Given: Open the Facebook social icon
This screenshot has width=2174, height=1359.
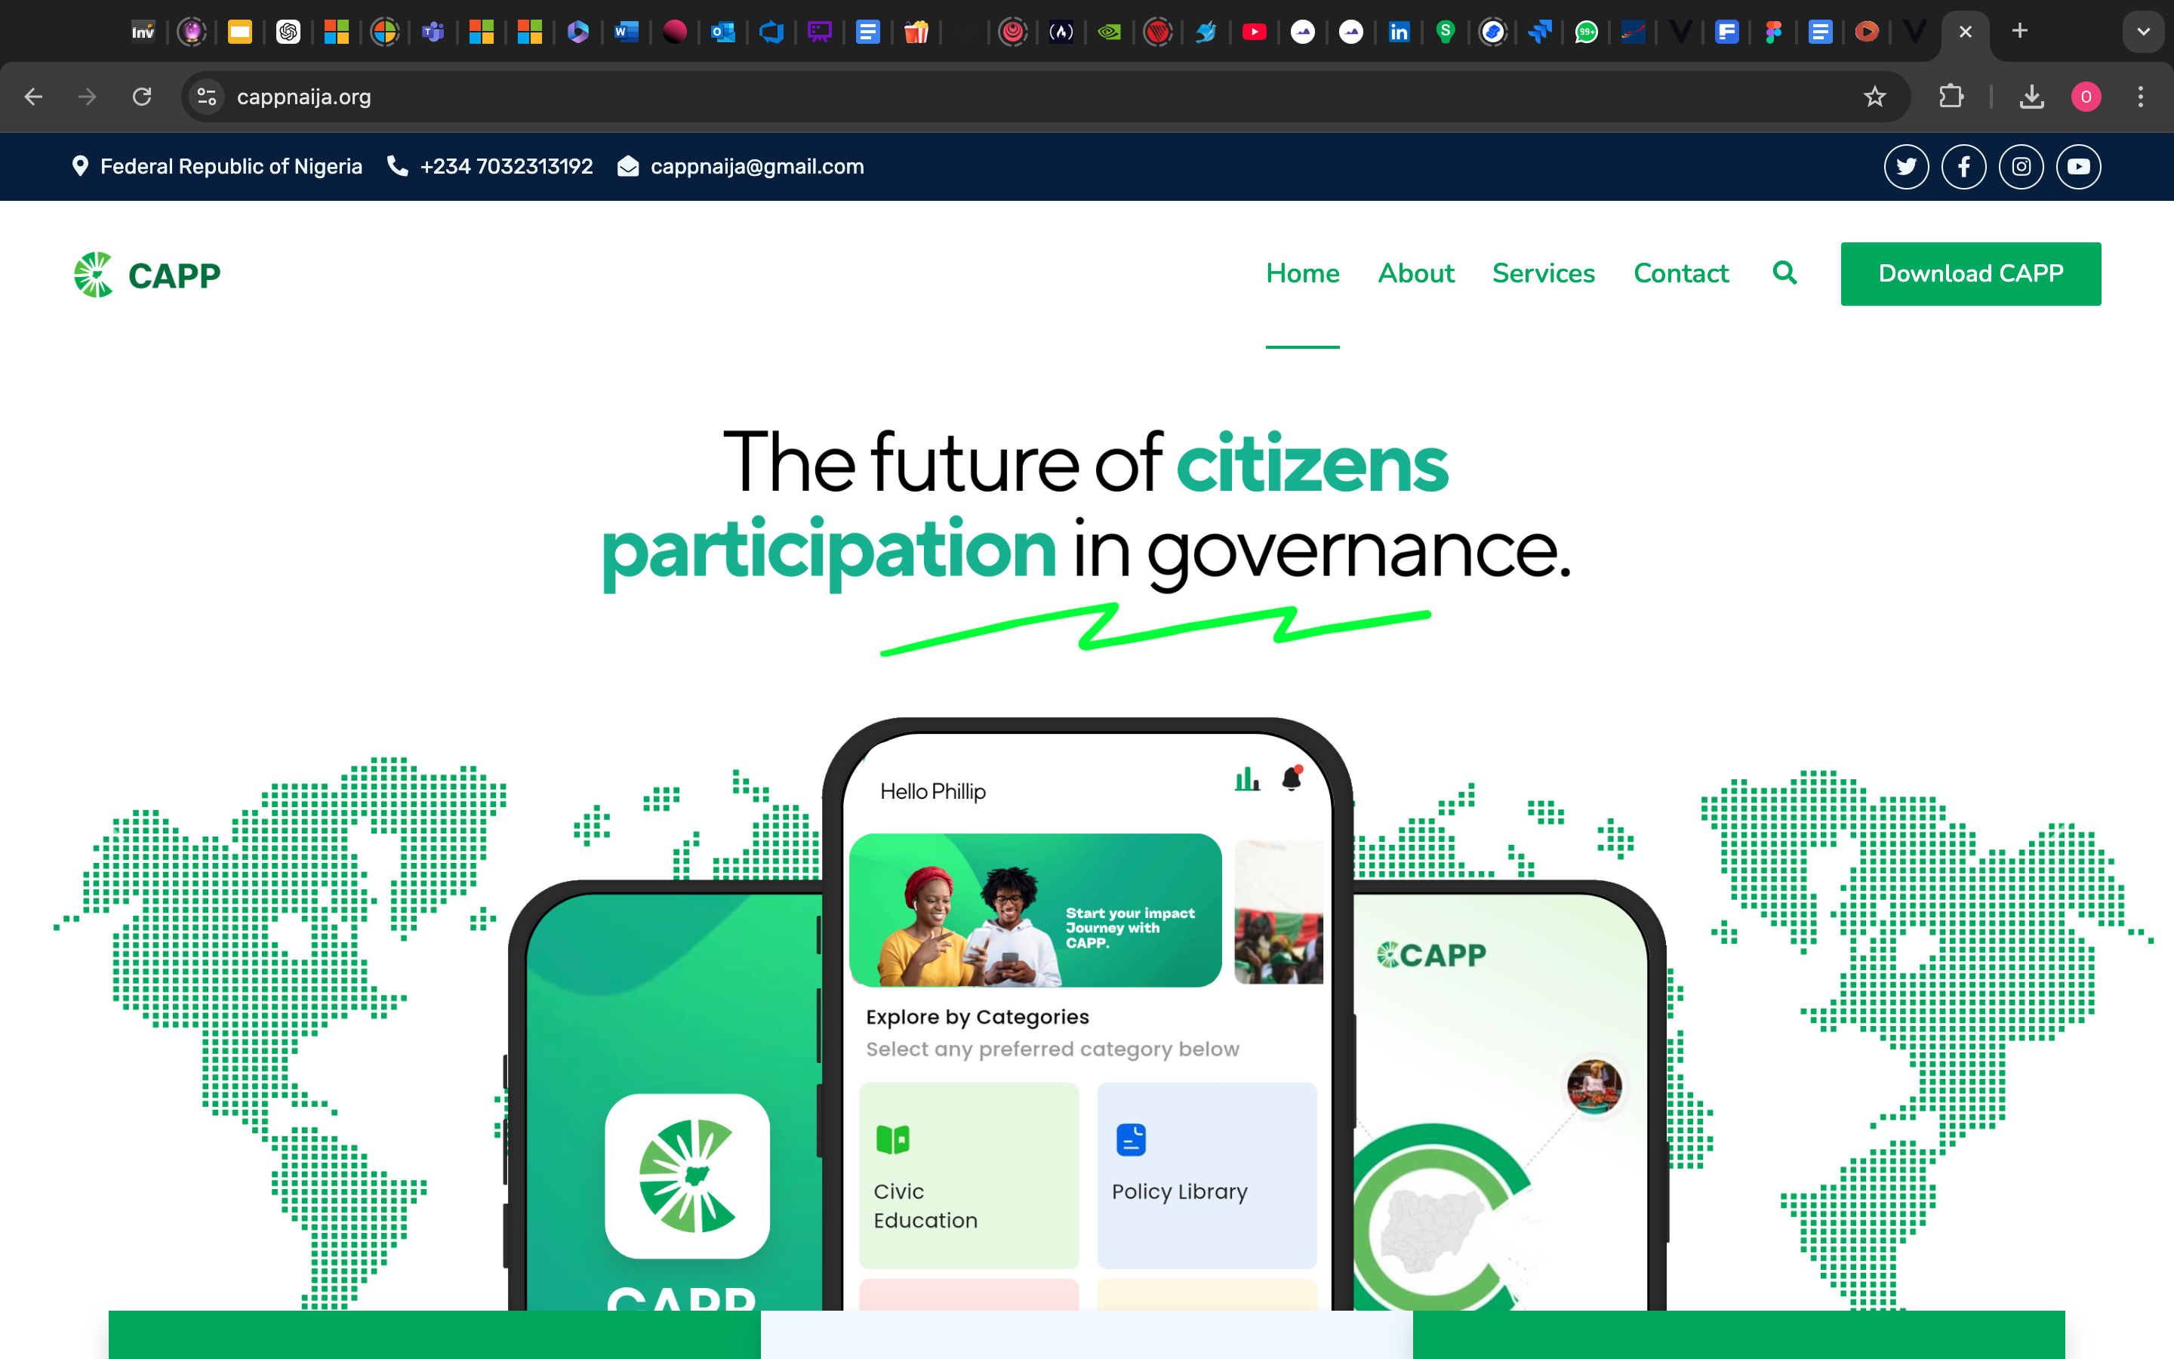Looking at the screenshot, I should click(x=1964, y=166).
